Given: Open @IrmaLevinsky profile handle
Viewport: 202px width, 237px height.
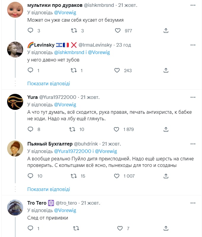Looking at the screenshot, I should point(95,45).
